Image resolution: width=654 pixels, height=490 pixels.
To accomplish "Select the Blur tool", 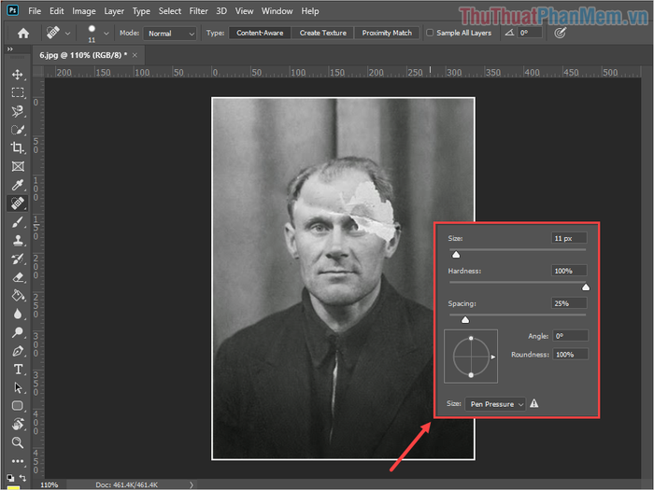I will click(18, 314).
